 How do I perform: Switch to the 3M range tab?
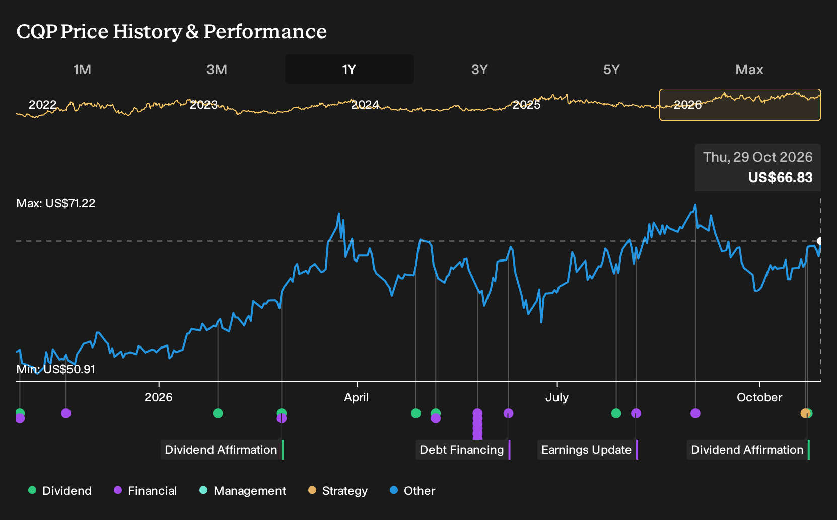coord(217,69)
